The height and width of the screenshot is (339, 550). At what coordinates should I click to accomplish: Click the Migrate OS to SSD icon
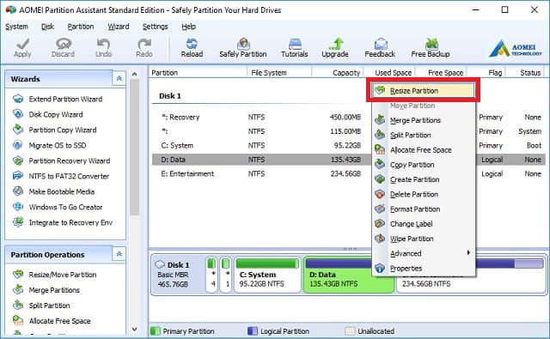click(x=18, y=145)
